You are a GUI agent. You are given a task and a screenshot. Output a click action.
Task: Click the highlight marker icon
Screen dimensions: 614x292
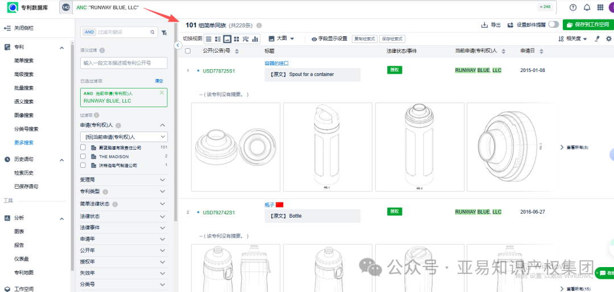click(x=597, y=39)
